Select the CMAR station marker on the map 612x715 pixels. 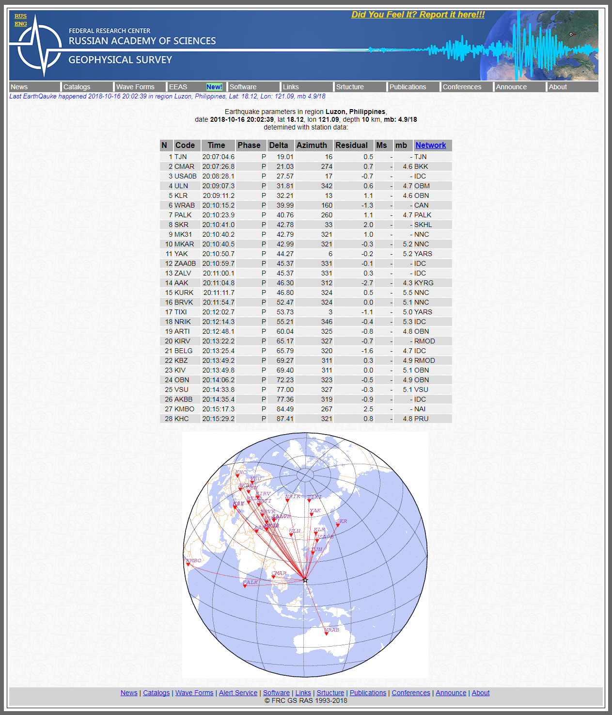point(273,577)
